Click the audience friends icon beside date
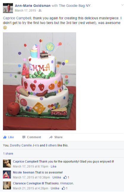Screen dimensions: 124x193 point(40,10)
